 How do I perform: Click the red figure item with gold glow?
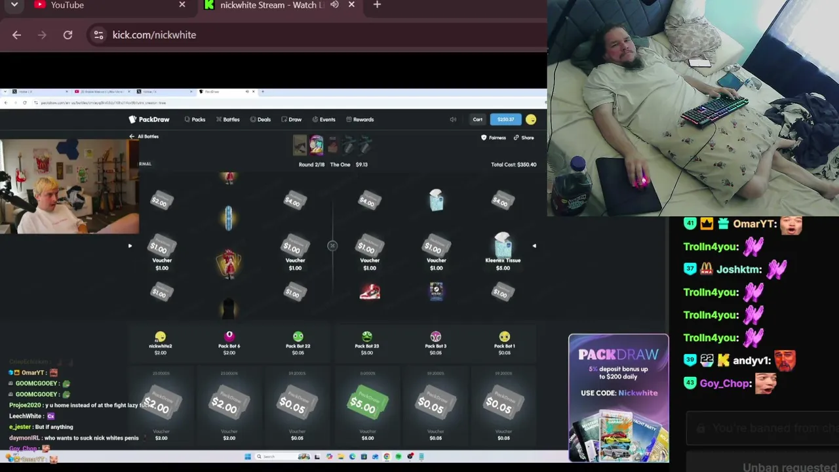pyautogui.click(x=229, y=264)
